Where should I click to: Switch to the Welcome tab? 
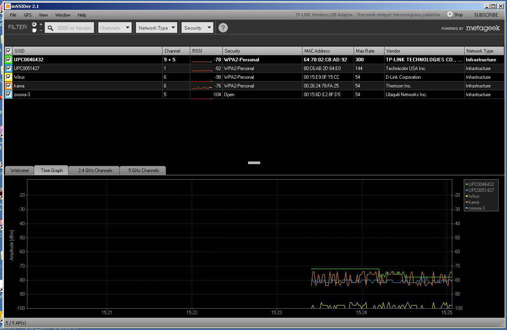pos(19,171)
